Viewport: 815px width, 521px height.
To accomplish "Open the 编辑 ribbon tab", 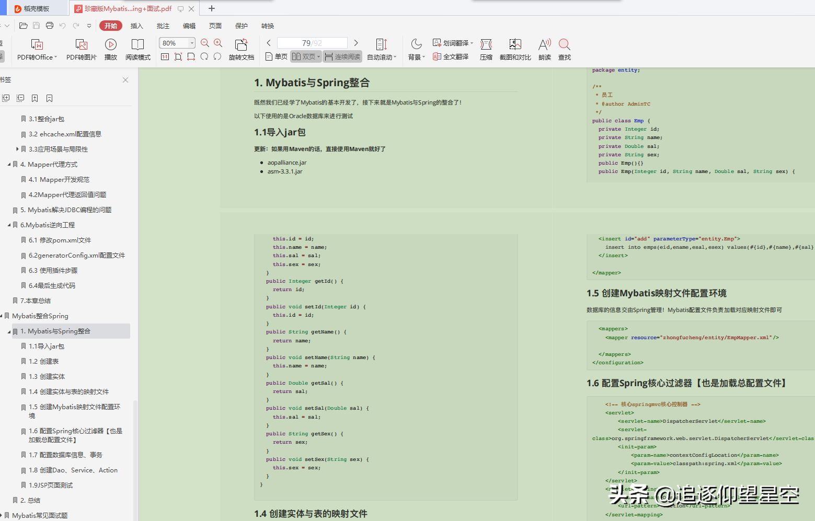I will point(189,26).
